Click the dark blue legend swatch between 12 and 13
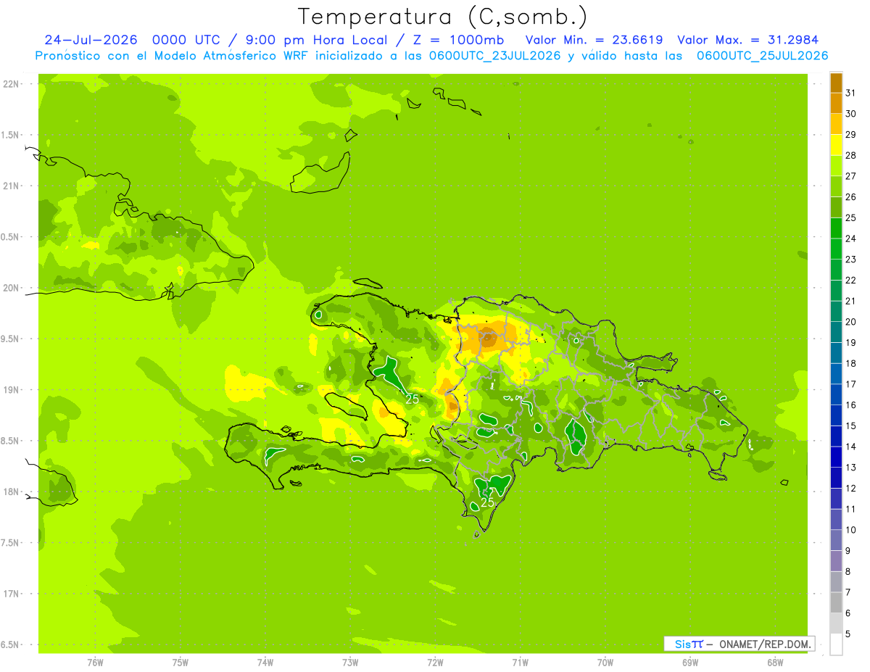 click(x=836, y=478)
